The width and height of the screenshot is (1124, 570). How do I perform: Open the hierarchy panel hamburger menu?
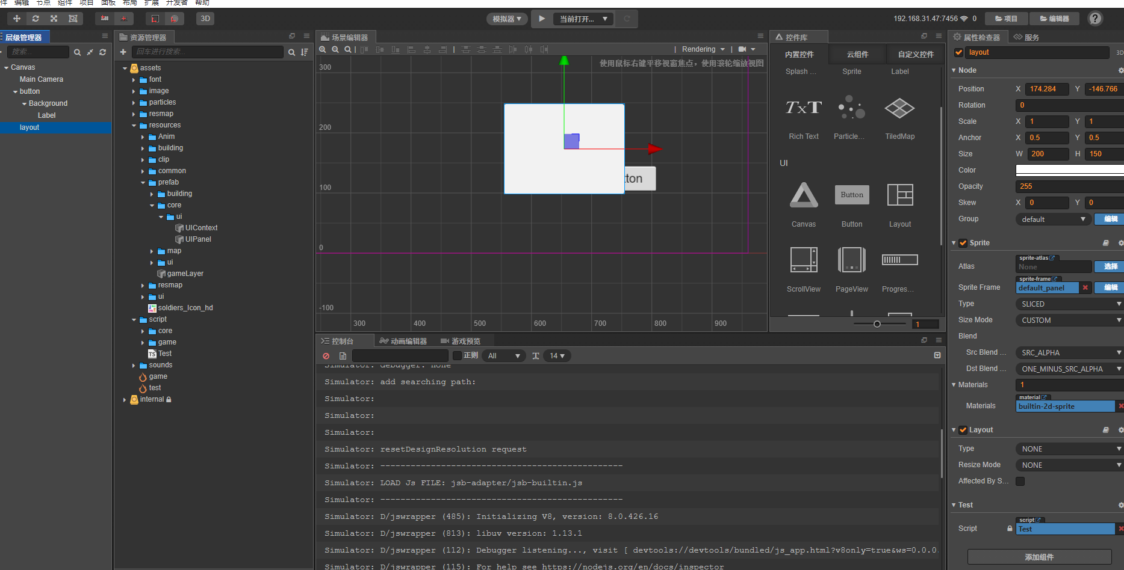click(105, 36)
